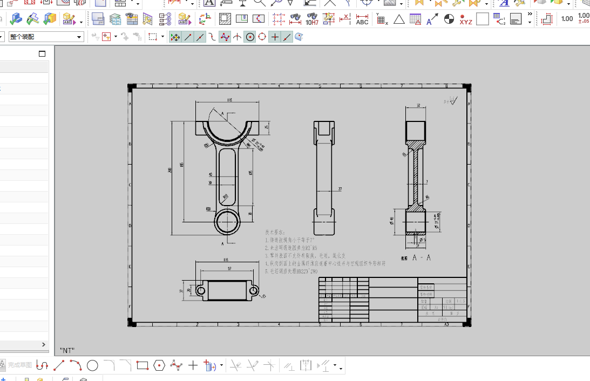Screen dimensions: 590x381
Task: Open the numbered list 1-2-3 icon
Action: 165,19
